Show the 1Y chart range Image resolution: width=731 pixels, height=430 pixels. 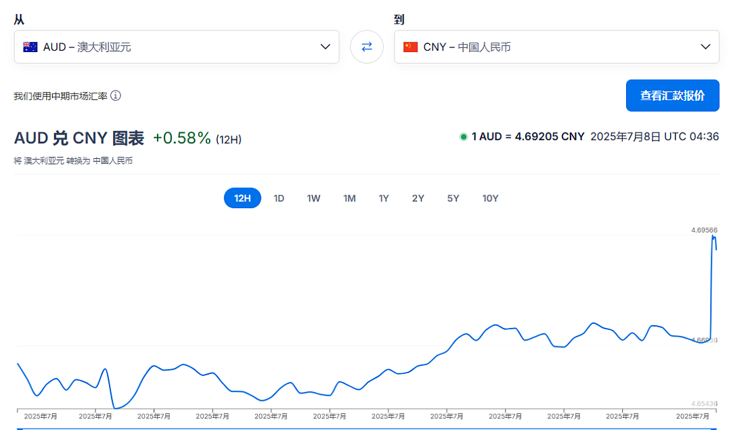click(x=384, y=198)
